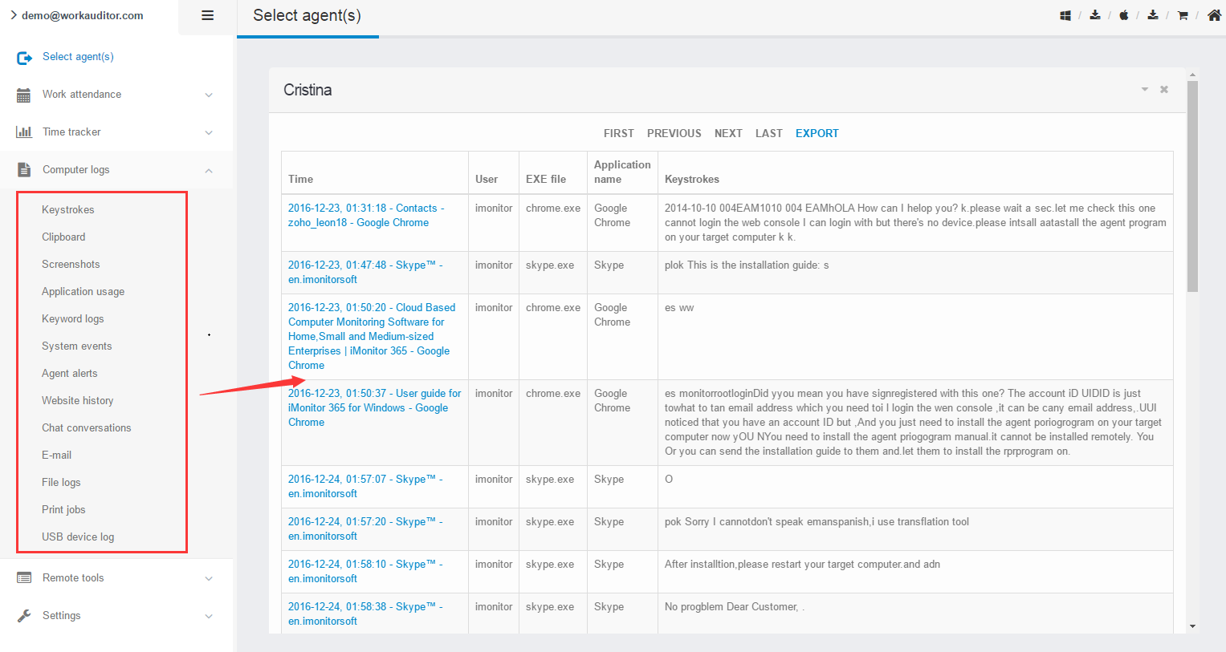The width and height of the screenshot is (1226, 652).
Task: Open the 01:58:38 Skype entry
Action: tap(365, 614)
